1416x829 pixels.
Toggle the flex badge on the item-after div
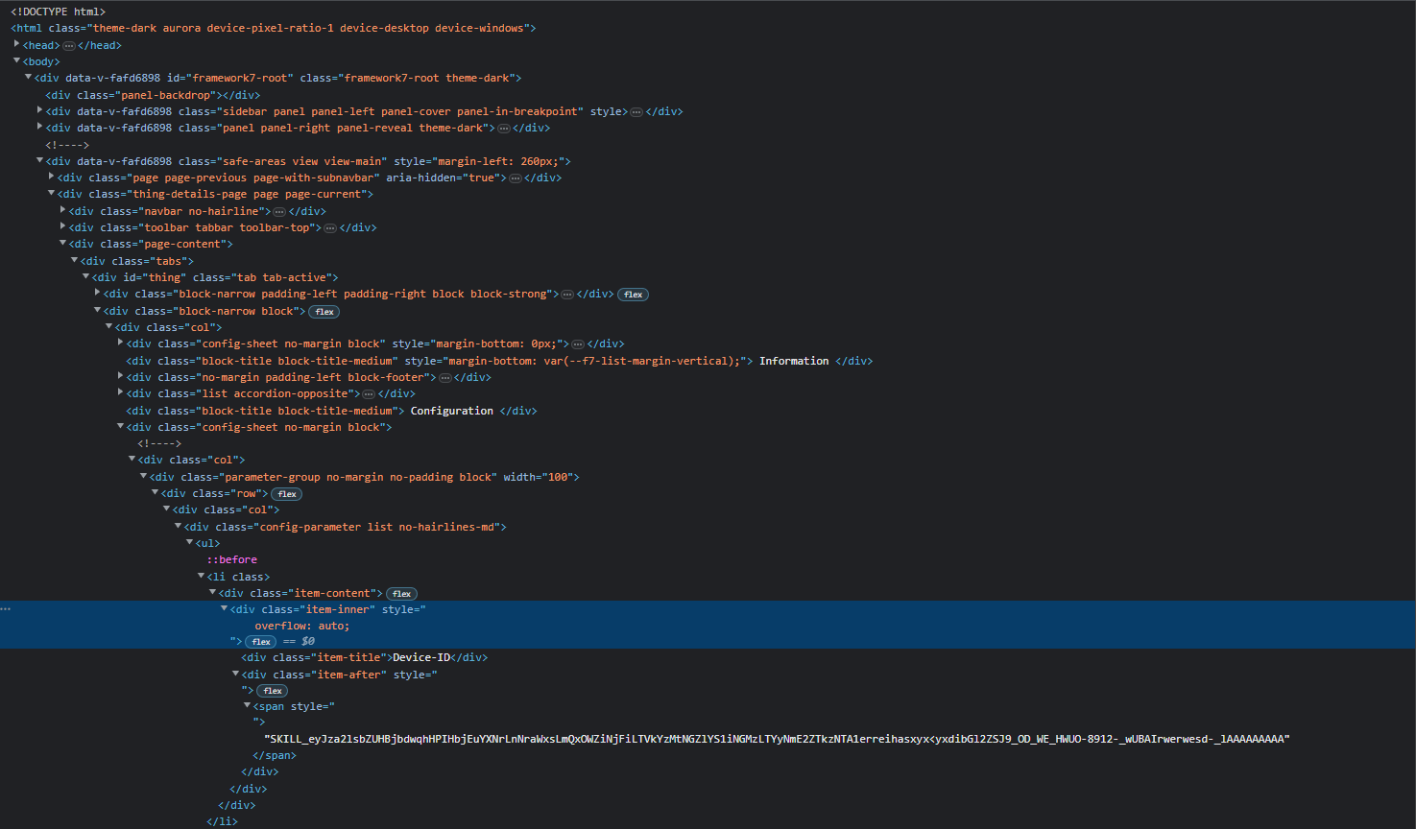272,690
